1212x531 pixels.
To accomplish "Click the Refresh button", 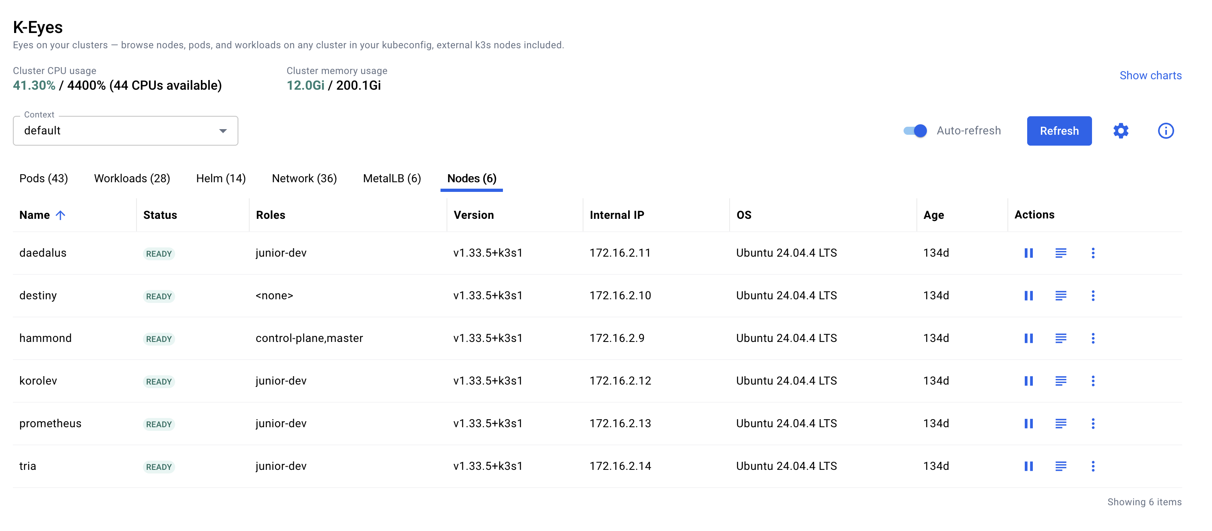I will [x=1059, y=131].
